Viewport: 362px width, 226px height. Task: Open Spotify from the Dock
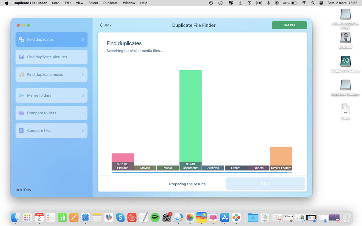pyautogui.click(x=155, y=218)
